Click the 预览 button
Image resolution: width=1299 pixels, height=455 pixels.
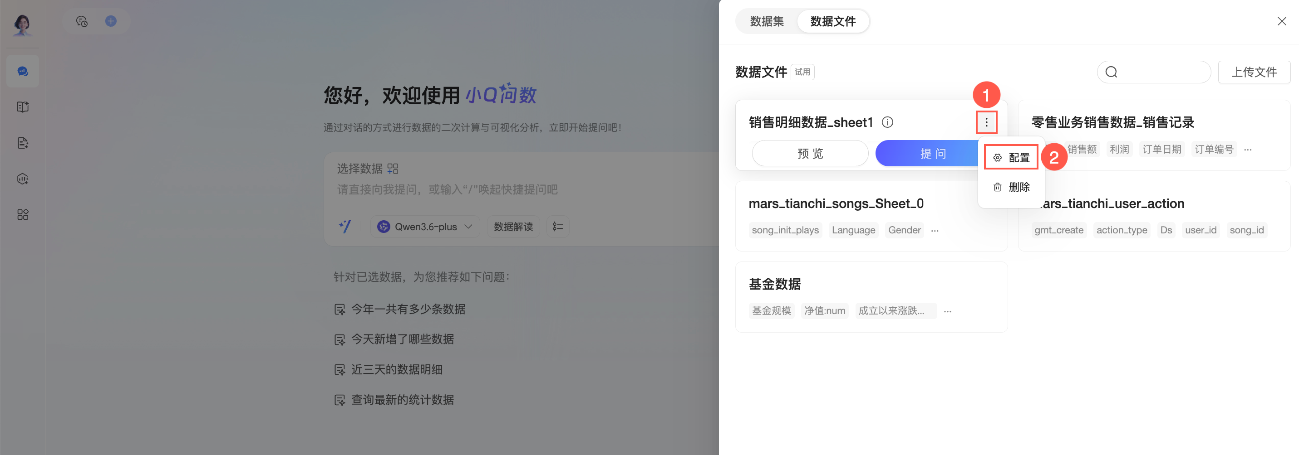(x=810, y=154)
